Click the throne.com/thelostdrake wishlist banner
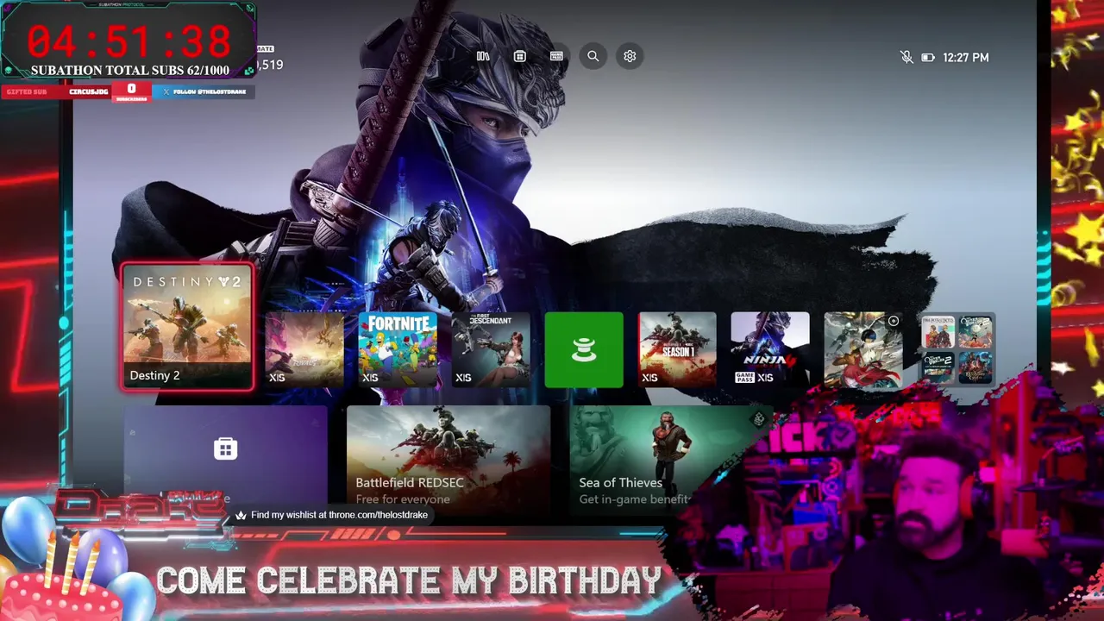 (332, 515)
